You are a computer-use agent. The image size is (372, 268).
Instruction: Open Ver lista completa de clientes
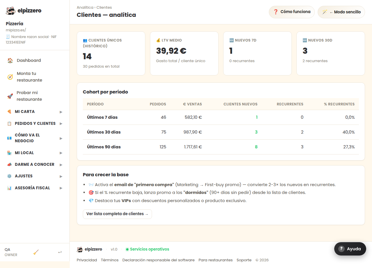click(x=117, y=214)
